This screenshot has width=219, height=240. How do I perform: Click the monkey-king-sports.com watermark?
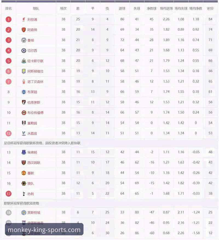click(44, 230)
